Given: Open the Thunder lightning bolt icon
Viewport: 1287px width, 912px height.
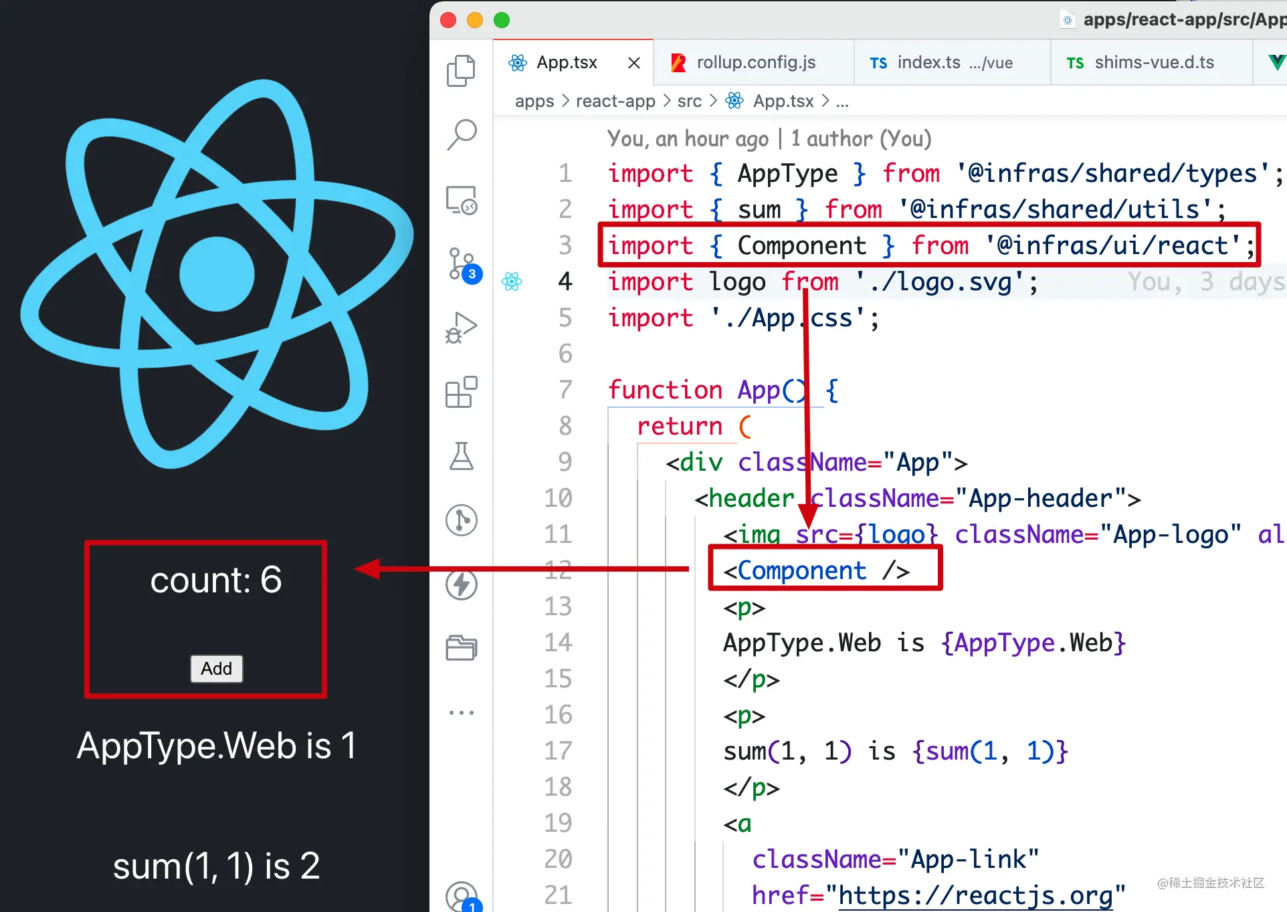Looking at the screenshot, I should (x=461, y=585).
